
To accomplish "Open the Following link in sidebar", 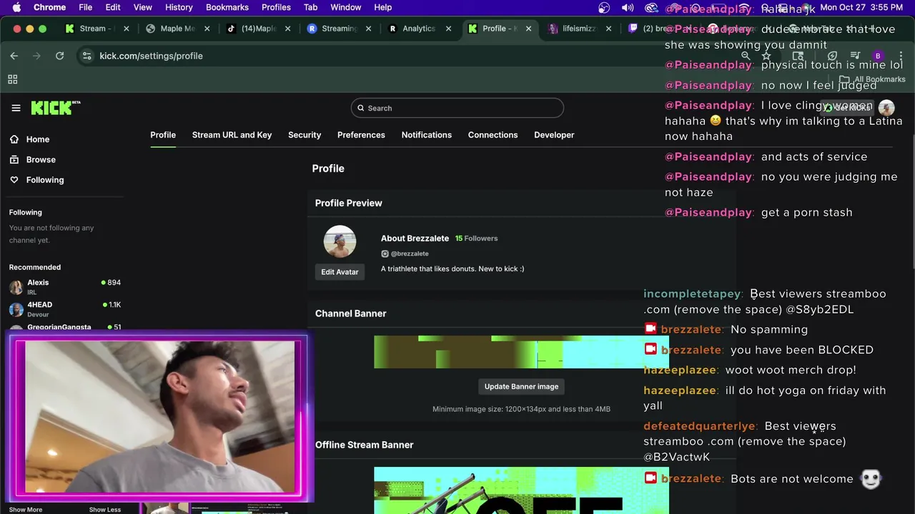I will pos(45,180).
